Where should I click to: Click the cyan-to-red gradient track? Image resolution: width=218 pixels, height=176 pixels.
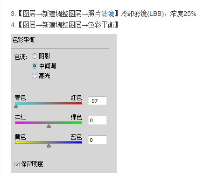(49, 103)
